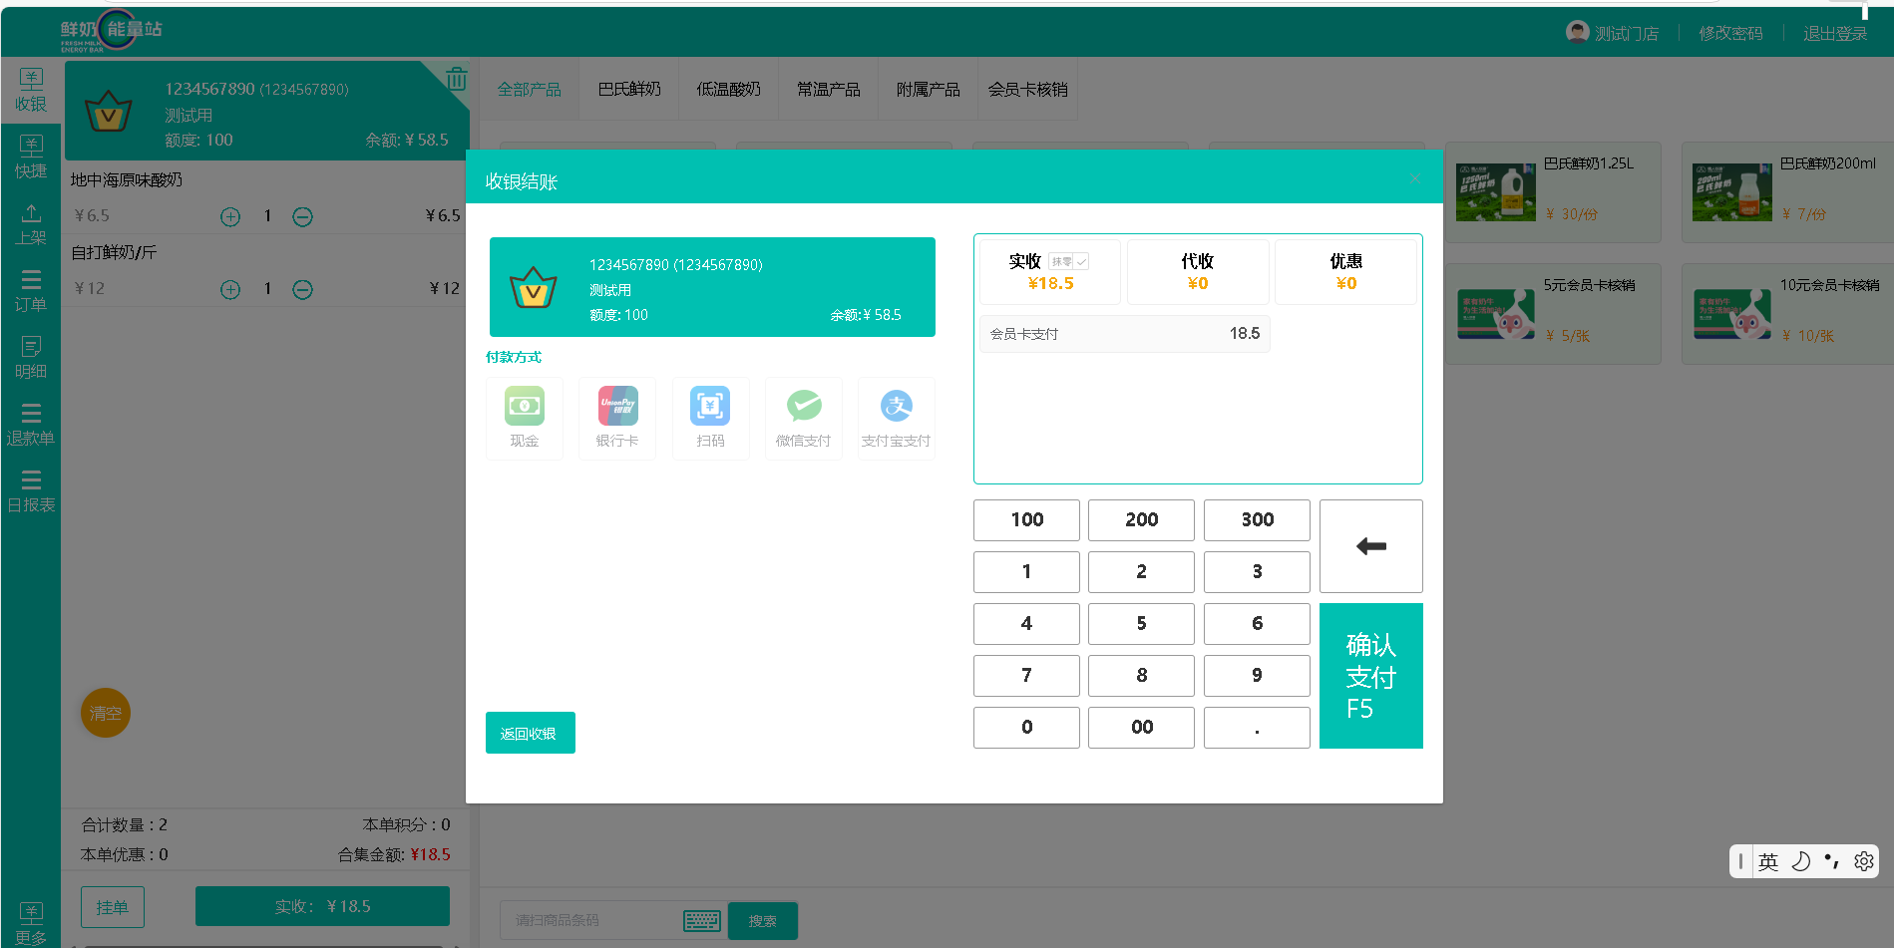Switch to the 代收 amount tab
This screenshot has width=1894, height=948.
[x=1197, y=271]
